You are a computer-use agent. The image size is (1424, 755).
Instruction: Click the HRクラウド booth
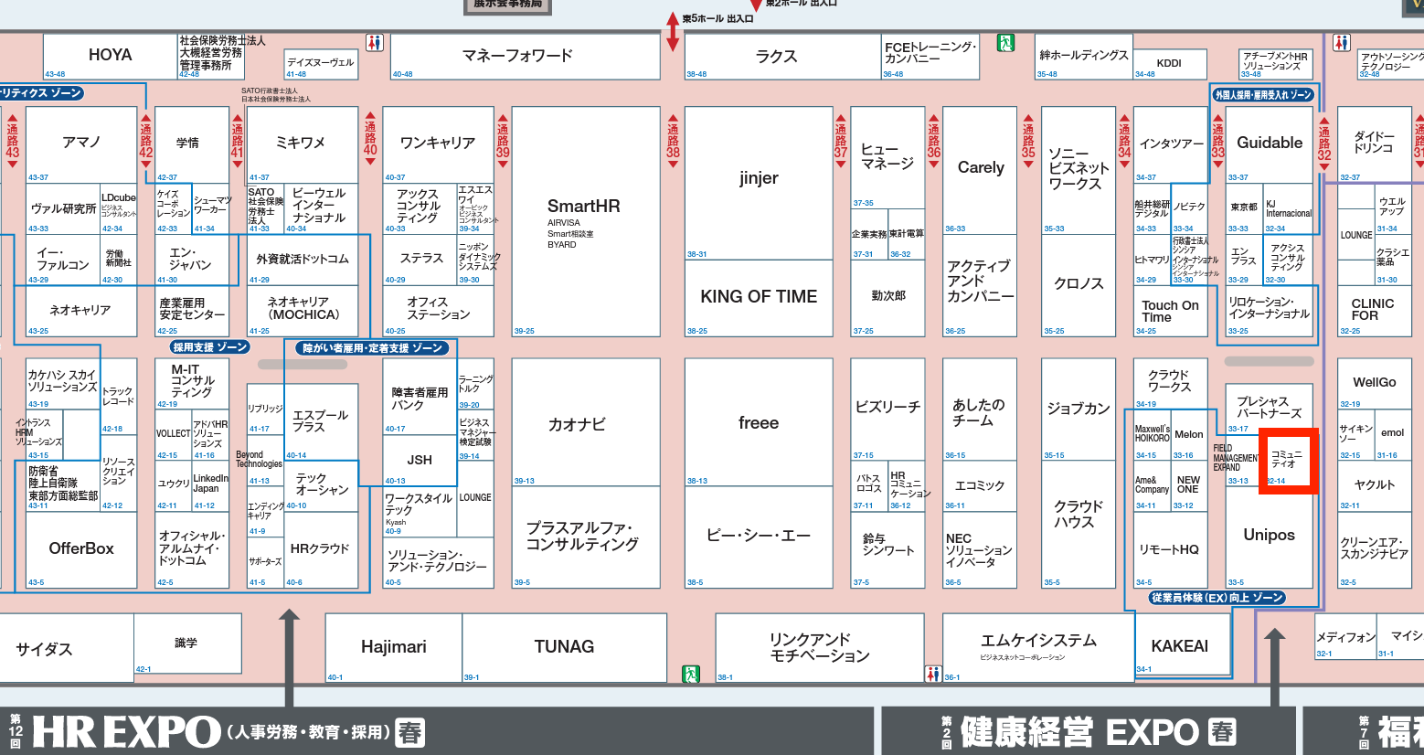tap(321, 549)
